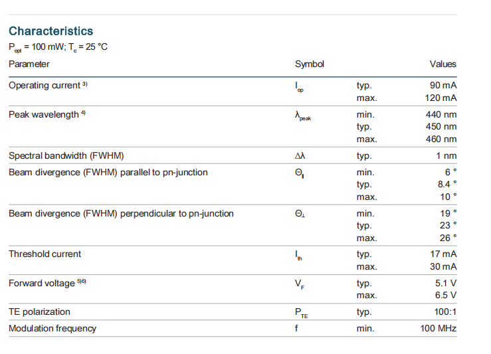
Task: Click the Symbol column header
Action: pos(309,64)
